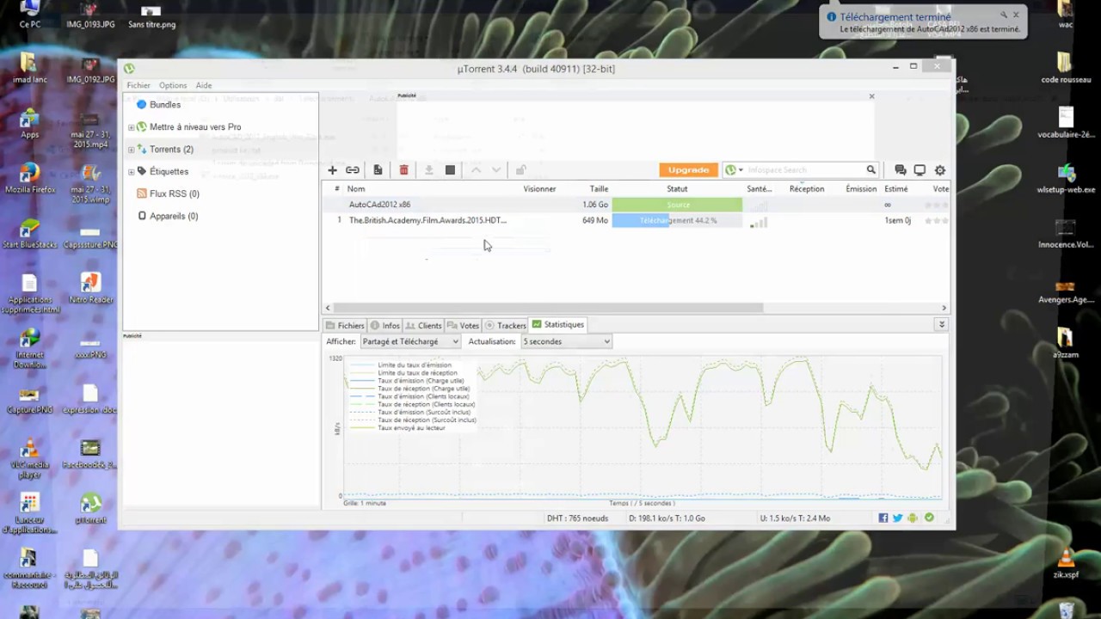Click in the Infospace Search field
The width and height of the screenshot is (1101, 619).
(804, 170)
